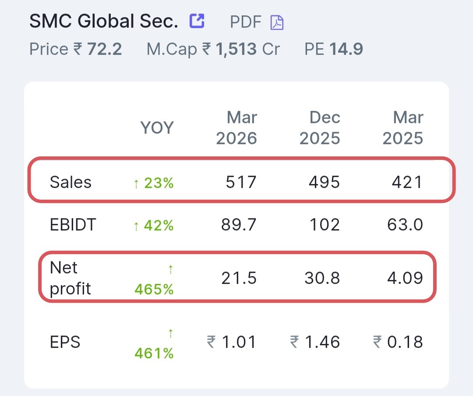Select the EBIDT row label
Screen dimensions: 473x396
point(73,225)
